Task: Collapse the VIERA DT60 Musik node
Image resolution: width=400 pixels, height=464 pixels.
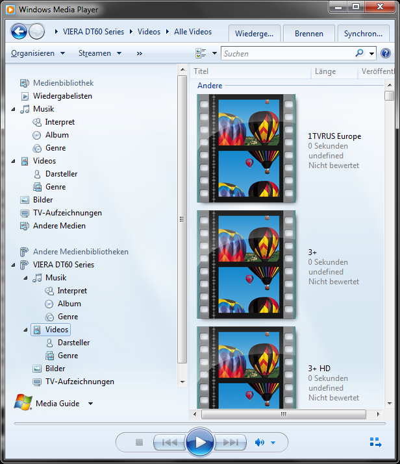Action: [25, 278]
